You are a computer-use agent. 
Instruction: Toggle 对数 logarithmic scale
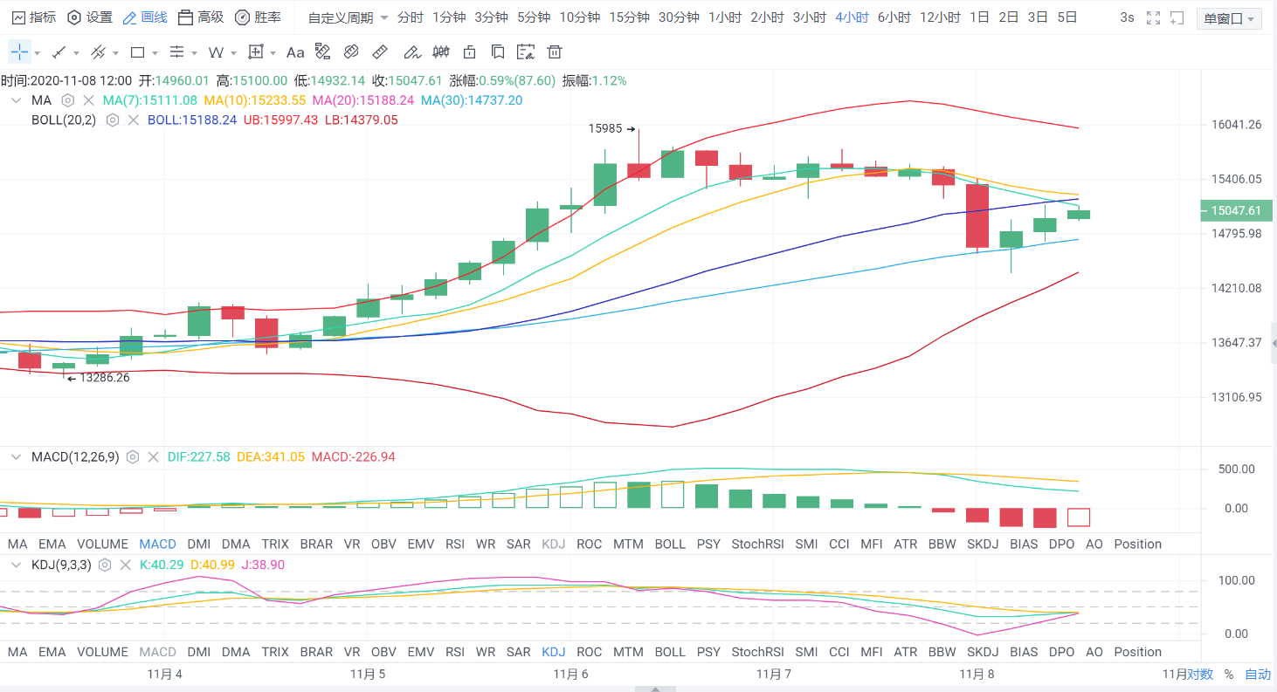[1200, 675]
